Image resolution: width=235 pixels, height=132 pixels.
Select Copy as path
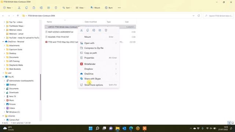[99, 53]
